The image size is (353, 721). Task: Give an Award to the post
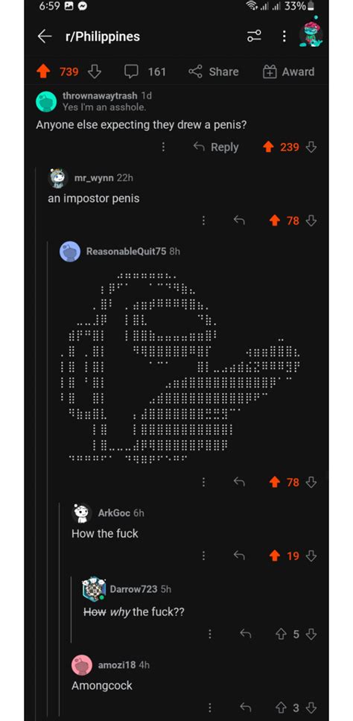coord(289,72)
